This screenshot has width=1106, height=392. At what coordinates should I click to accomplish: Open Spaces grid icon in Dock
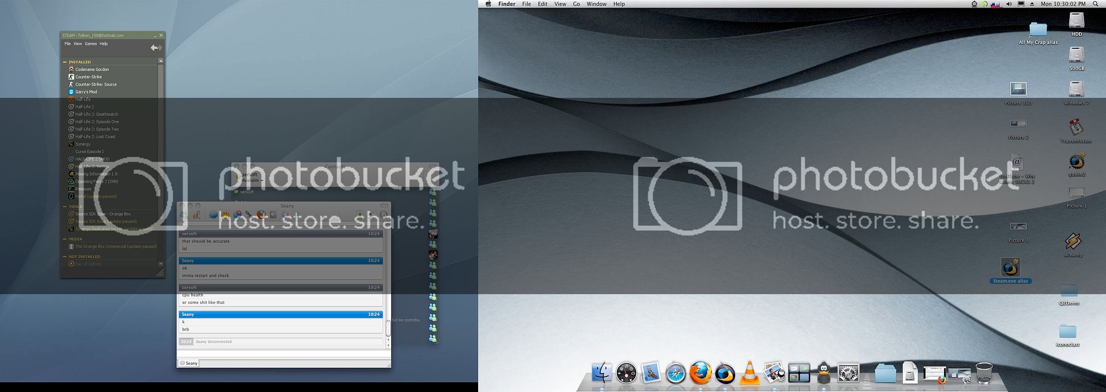point(799,373)
